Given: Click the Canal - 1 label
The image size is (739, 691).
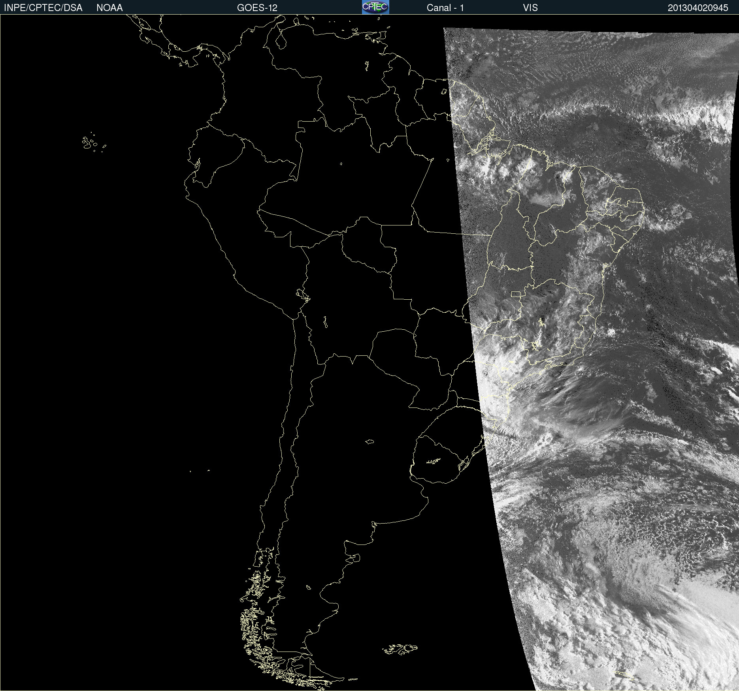Looking at the screenshot, I should tap(445, 8).
